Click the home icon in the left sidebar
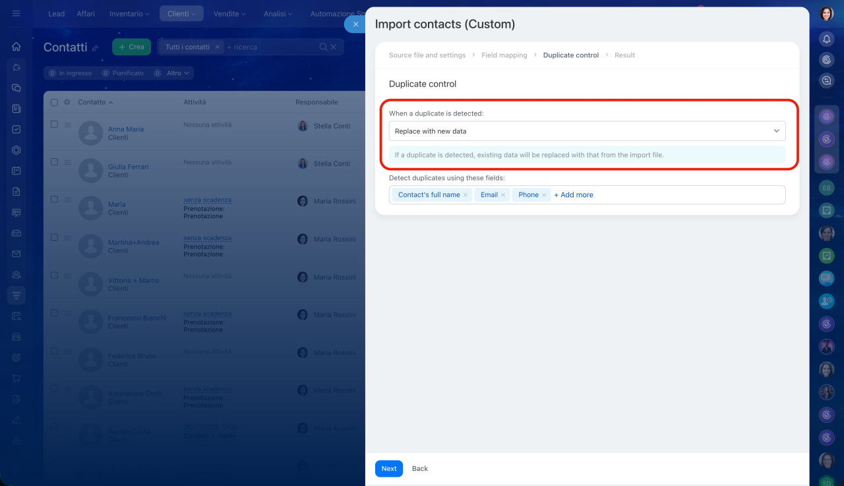Screen dimensions: 844x486 16,47
